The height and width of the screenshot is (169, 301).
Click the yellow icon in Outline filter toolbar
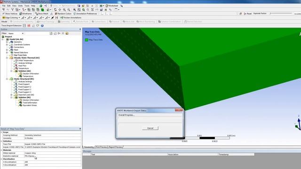[x=67, y=33]
